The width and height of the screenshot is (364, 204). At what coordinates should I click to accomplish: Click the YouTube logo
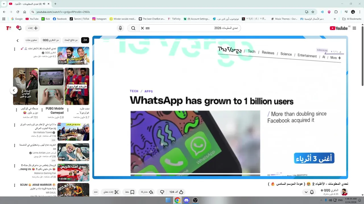(339, 28)
